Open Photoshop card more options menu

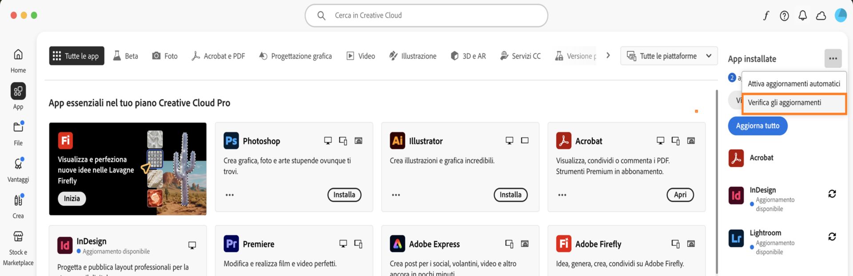[230, 195]
